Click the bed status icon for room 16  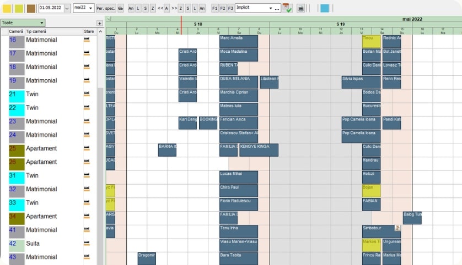pyautogui.click(x=87, y=40)
